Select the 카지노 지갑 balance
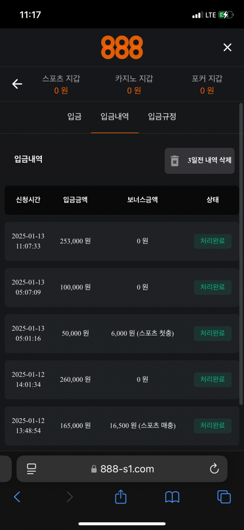Screen dimensions: 244x530 134,84
